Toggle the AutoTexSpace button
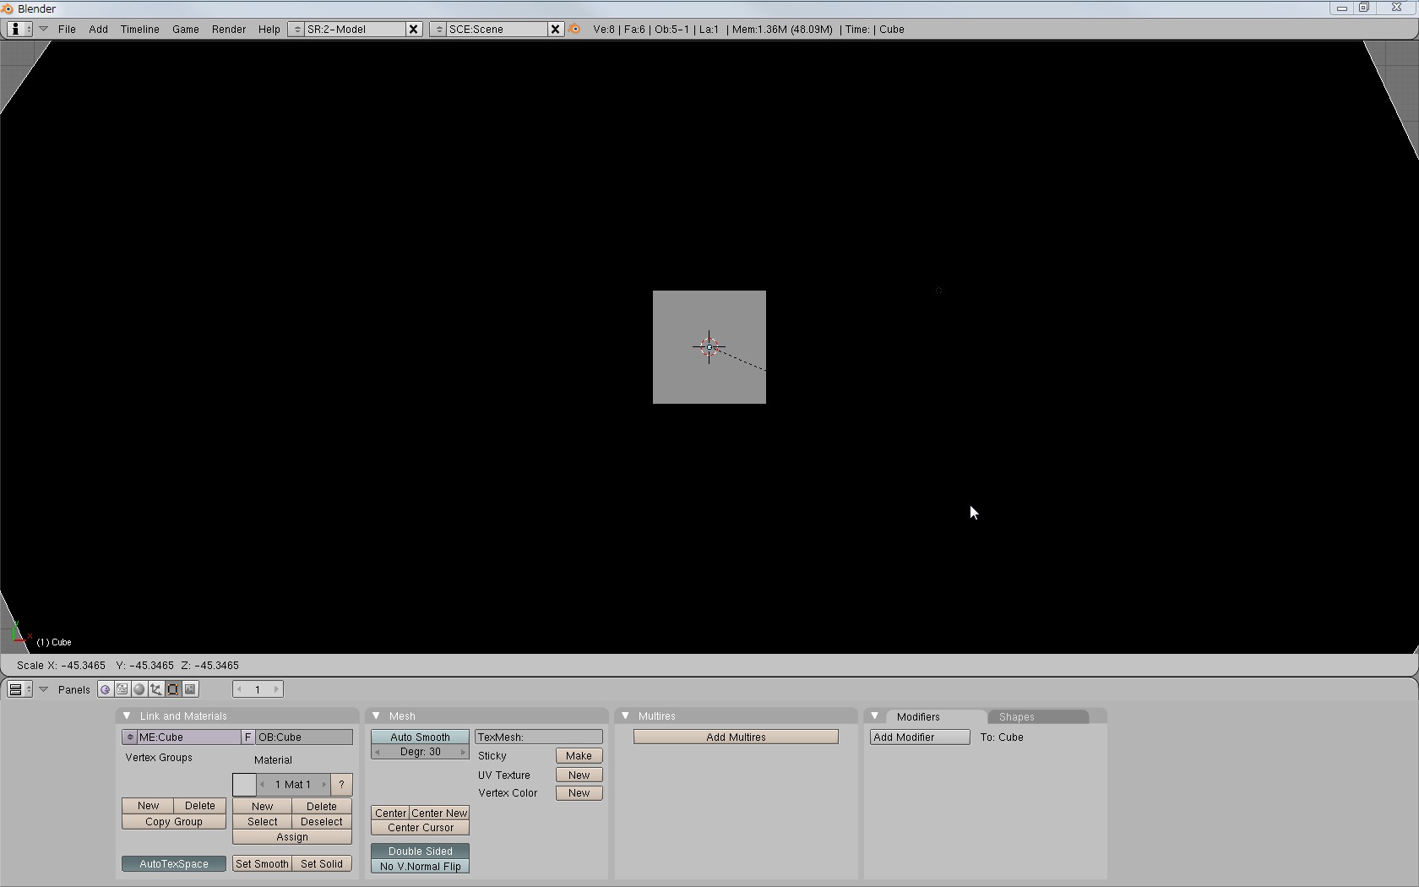The width and height of the screenshot is (1419, 887). pyautogui.click(x=173, y=863)
